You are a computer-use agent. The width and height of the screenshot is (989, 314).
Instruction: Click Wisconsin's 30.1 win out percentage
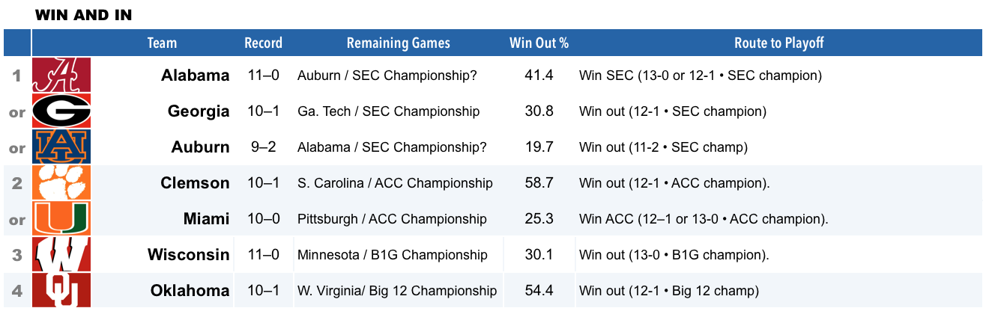[x=539, y=255]
